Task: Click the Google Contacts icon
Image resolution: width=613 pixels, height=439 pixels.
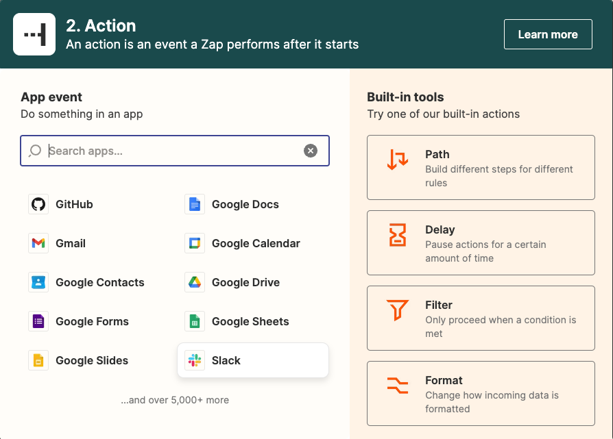Action: (x=38, y=282)
